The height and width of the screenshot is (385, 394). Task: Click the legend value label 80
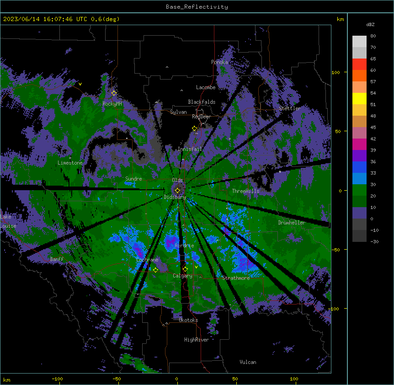tap(373, 36)
